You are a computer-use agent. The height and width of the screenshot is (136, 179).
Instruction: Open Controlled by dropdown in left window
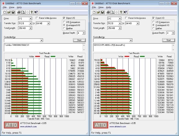pos(41,40)
